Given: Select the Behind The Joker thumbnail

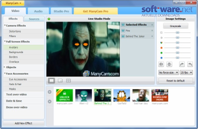Looking at the screenshot, I should [x=103, y=95].
